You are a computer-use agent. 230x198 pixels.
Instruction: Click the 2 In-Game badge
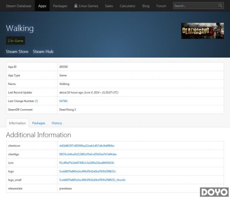click(x=15, y=41)
